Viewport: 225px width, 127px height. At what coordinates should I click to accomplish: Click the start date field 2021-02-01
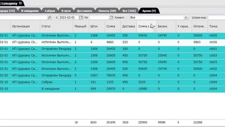click(69, 17)
